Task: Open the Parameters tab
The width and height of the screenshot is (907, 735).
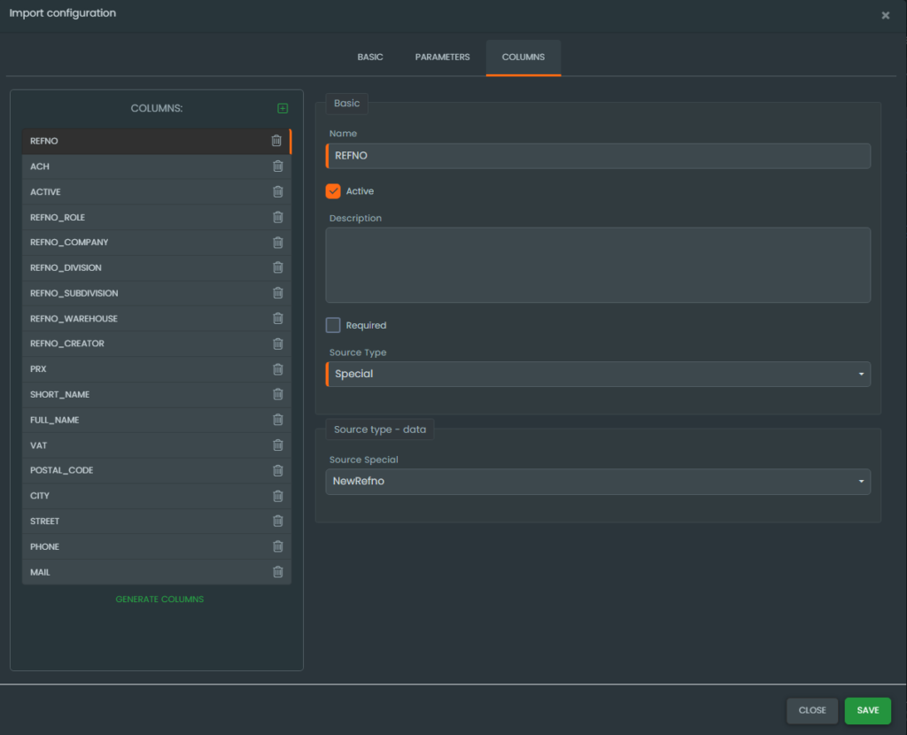Action: coord(442,58)
